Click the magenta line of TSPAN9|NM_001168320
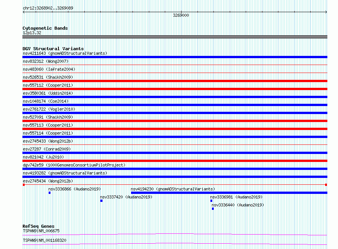 pyautogui.click(x=175, y=244)
